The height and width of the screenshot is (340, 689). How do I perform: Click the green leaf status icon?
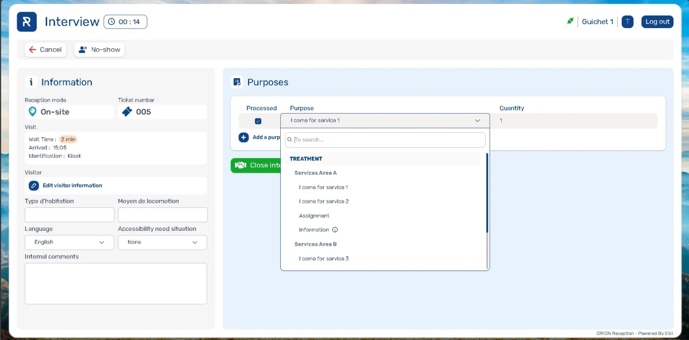tap(570, 22)
